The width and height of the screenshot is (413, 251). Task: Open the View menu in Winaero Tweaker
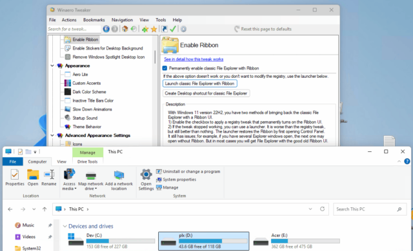pyautogui.click(x=144, y=20)
